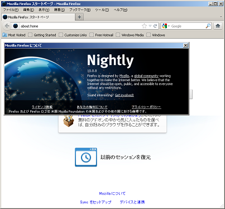
Task: Expand the URL history dropdown arrow
Action: 150,26
